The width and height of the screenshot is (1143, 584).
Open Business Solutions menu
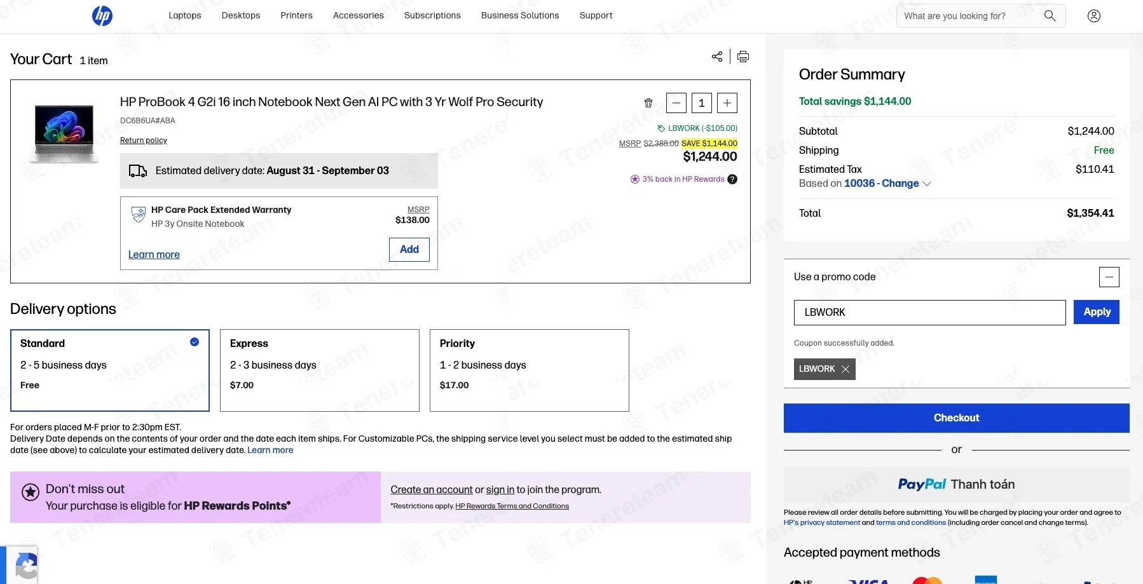coord(520,15)
